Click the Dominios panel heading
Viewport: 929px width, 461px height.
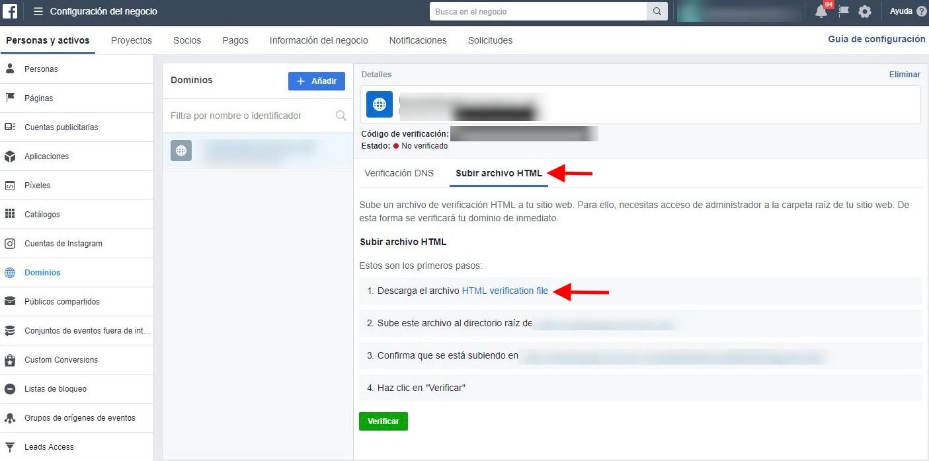(192, 80)
